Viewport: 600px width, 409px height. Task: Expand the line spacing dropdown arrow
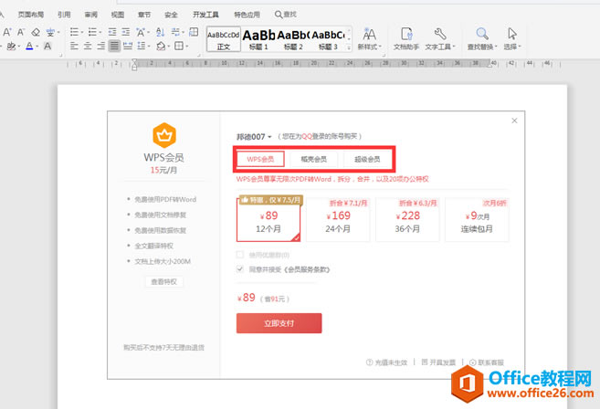tap(149, 47)
